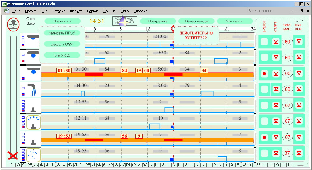Disable the ВРЕМЯ toggle for zone 3
The width and height of the screenshot is (312, 170).
[264, 74]
